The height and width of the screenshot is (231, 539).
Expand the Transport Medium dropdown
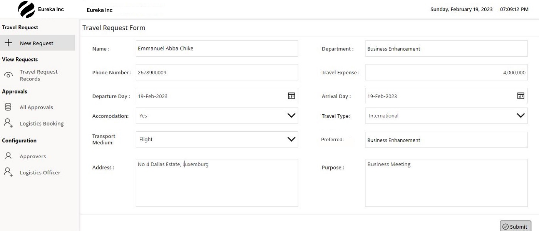point(291,139)
